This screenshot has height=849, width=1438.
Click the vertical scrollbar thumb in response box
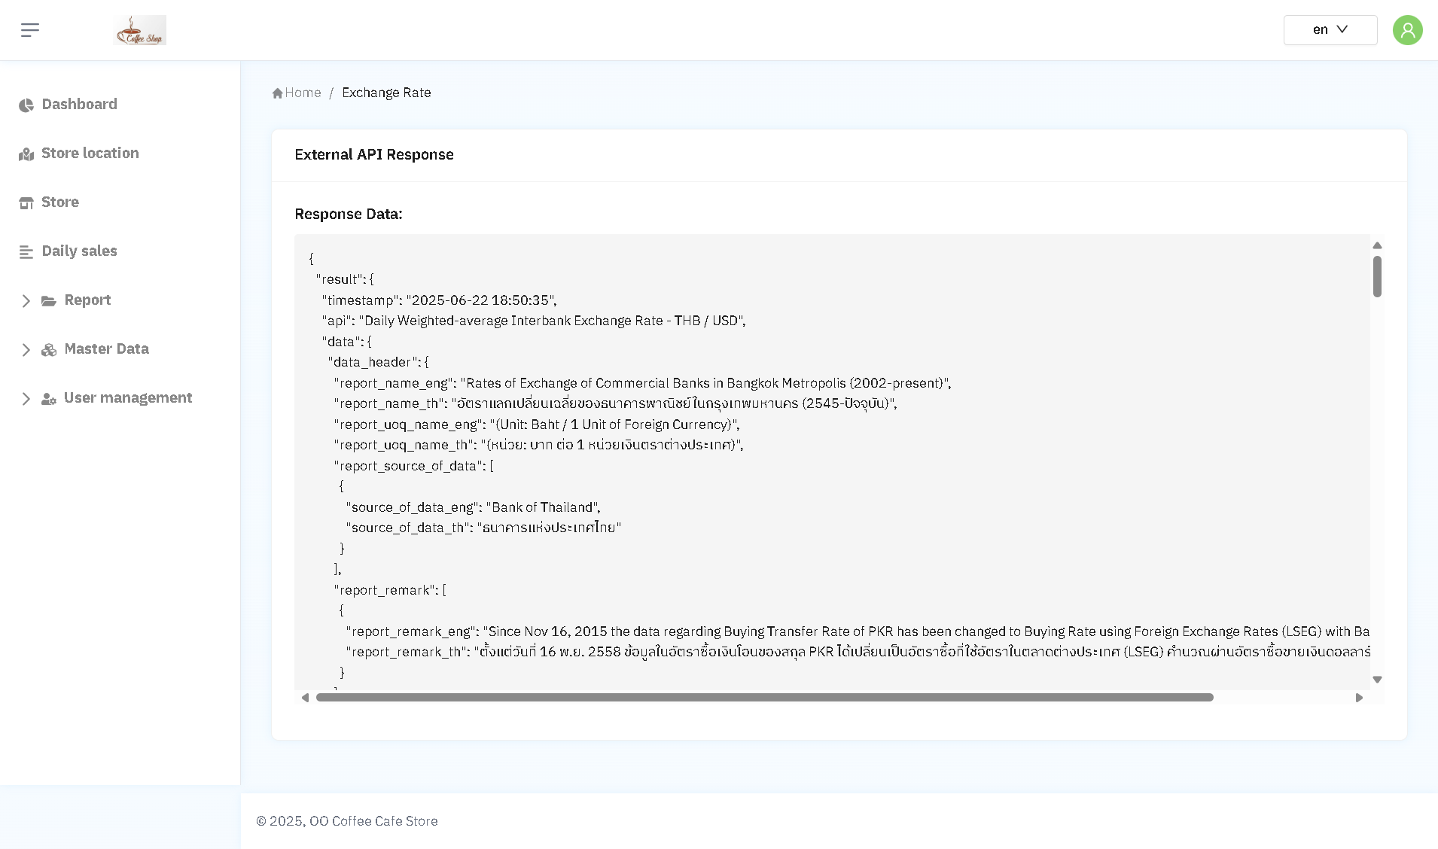(x=1377, y=277)
